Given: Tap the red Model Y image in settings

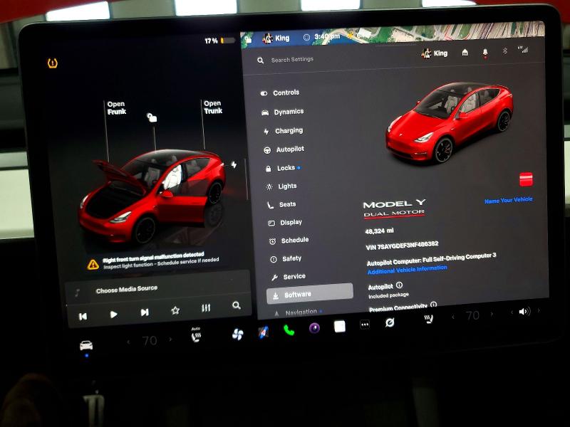Looking at the screenshot, I should tap(450, 122).
